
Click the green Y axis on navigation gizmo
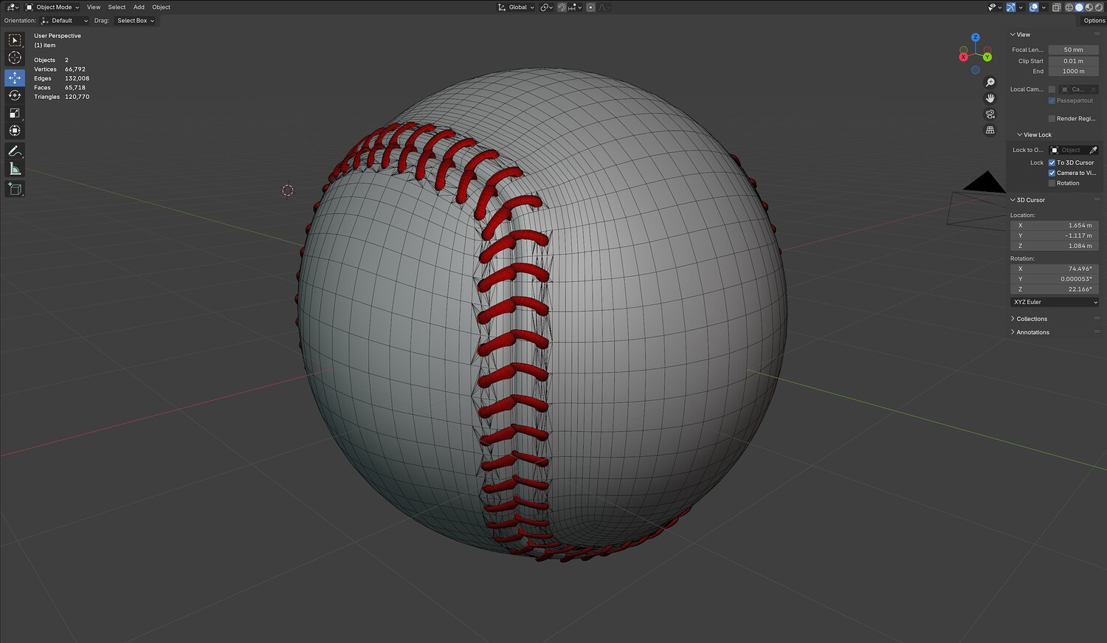coord(987,57)
